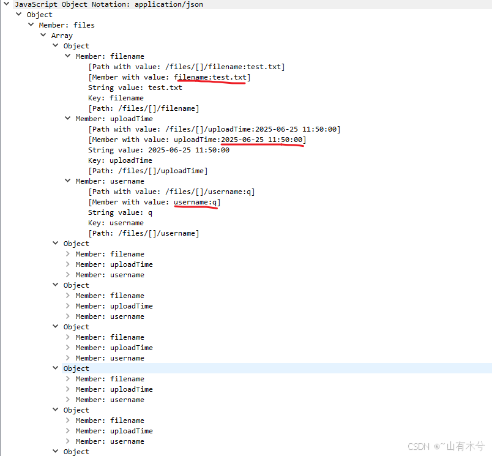Image resolution: width=492 pixels, height=456 pixels.
Task: Collapse the expanded Member: uploadTime chevron
Action: pos(67,118)
